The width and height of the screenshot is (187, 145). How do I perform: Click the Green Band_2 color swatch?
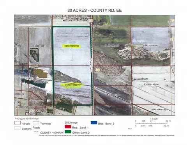(x=68, y=132)
